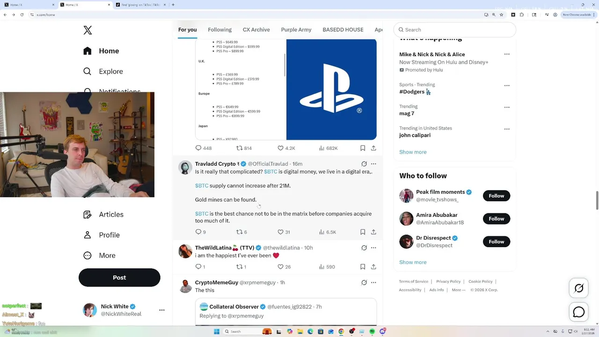This screenshot has width=599, height=337.
Task: Open more options on Travladd Crypto's post
Action: [373, 164]
